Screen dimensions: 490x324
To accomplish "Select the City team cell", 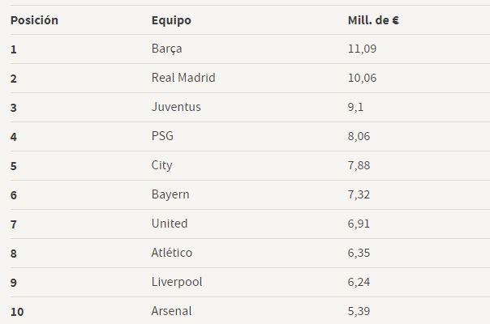I will (x=161, y=165).
